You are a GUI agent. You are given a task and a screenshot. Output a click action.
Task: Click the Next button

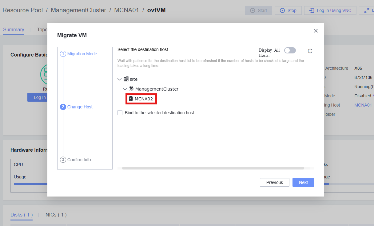pyautogui.click(x=303, y=182)
